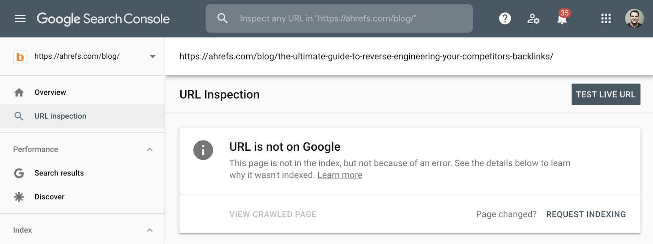Click the TEST LIVE URL button
The height and width of the screenshot is (244, 653).
pyautogui.click(x=606, y=94)
